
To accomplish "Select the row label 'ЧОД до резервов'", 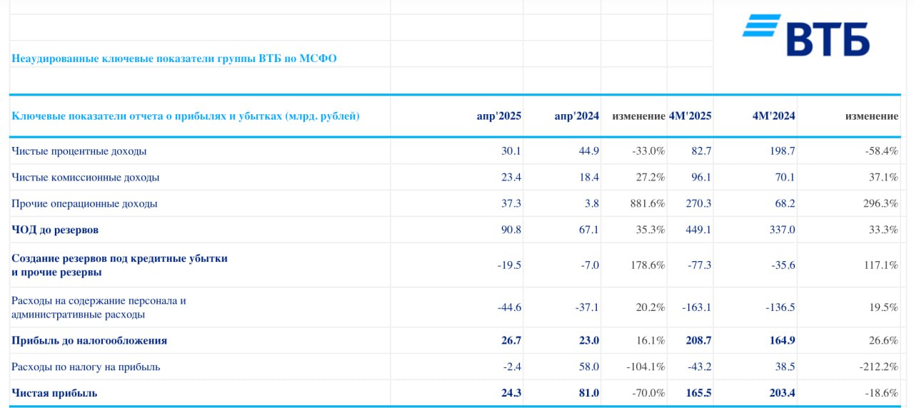I will tap(55, 230).
